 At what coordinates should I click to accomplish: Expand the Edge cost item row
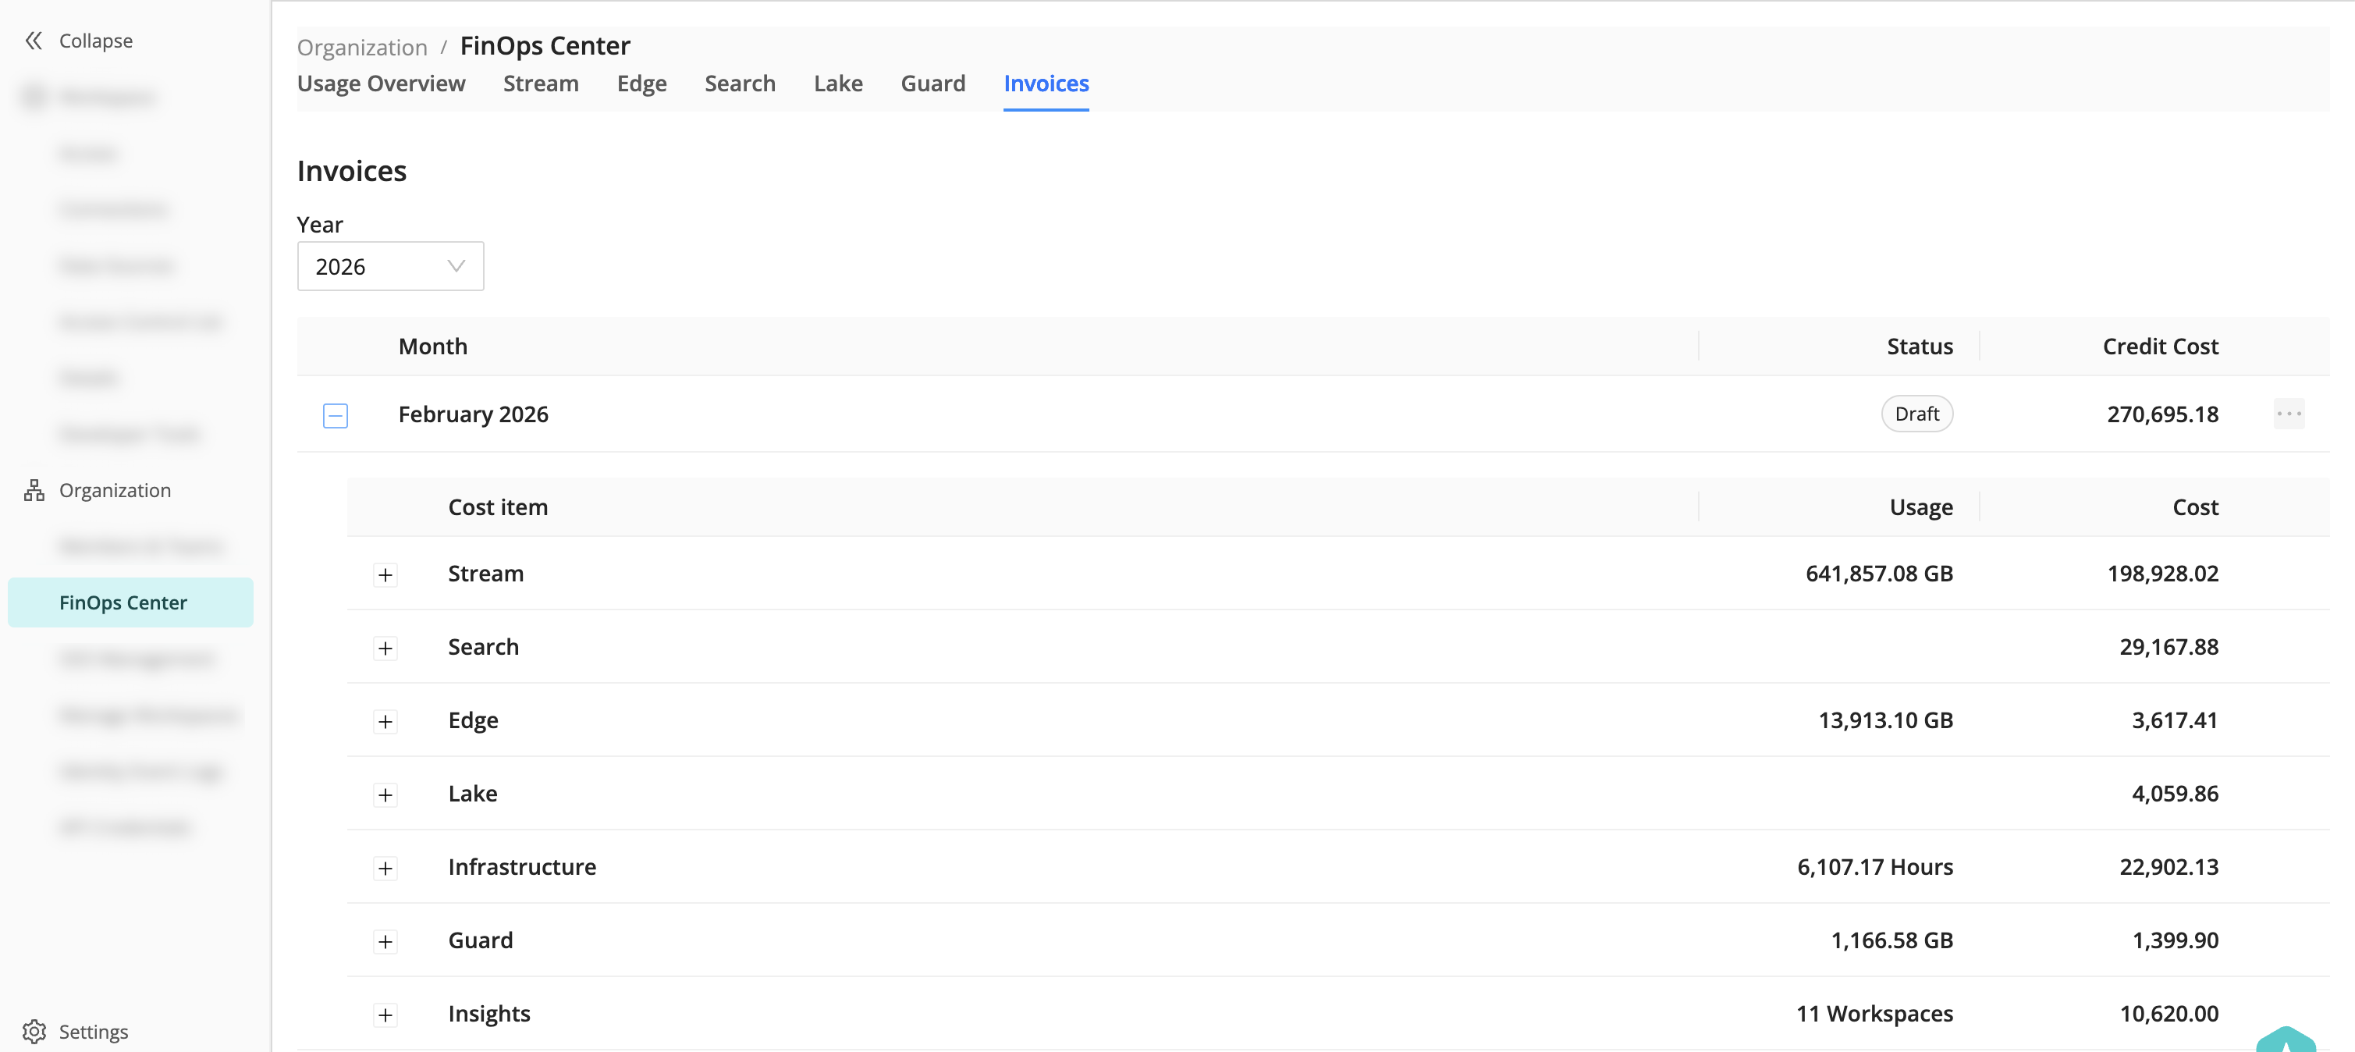click(x=385, y=721)
